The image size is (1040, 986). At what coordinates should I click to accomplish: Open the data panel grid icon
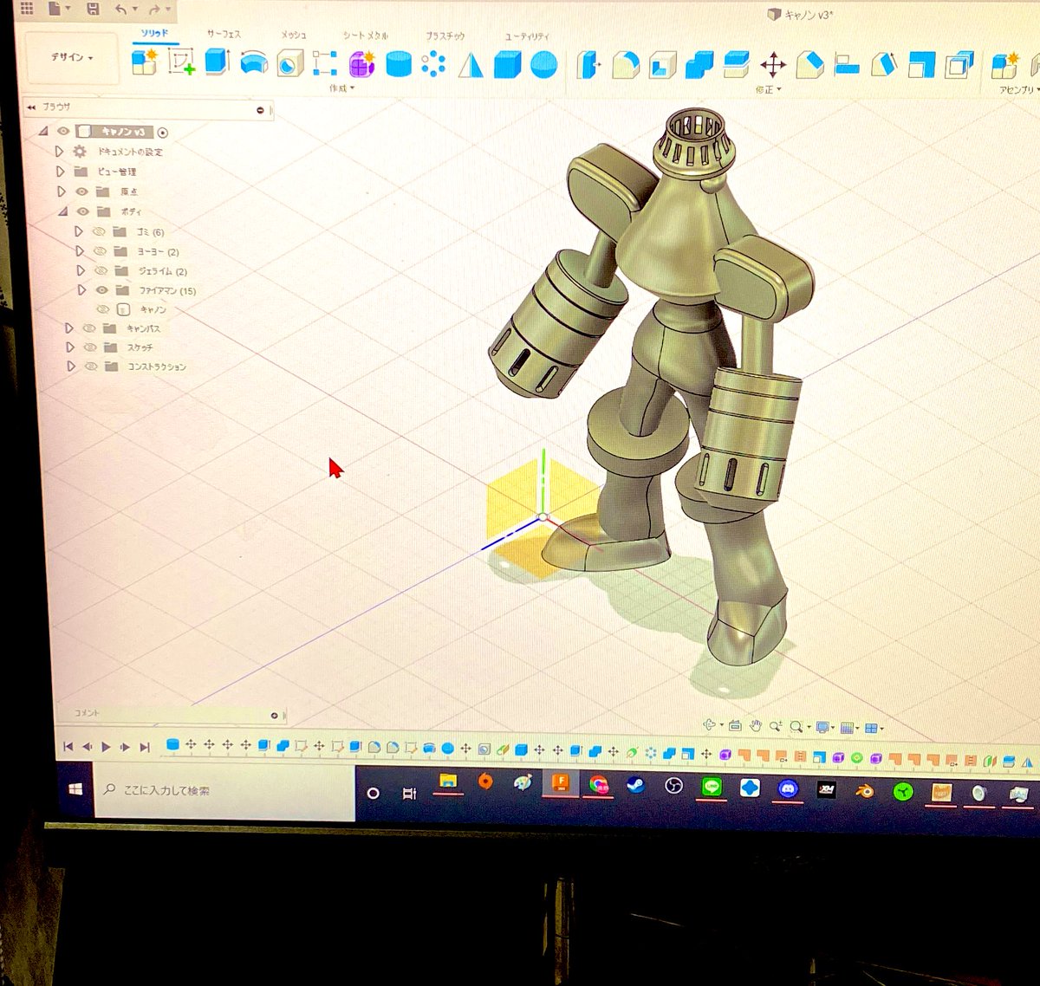[27, 9]
